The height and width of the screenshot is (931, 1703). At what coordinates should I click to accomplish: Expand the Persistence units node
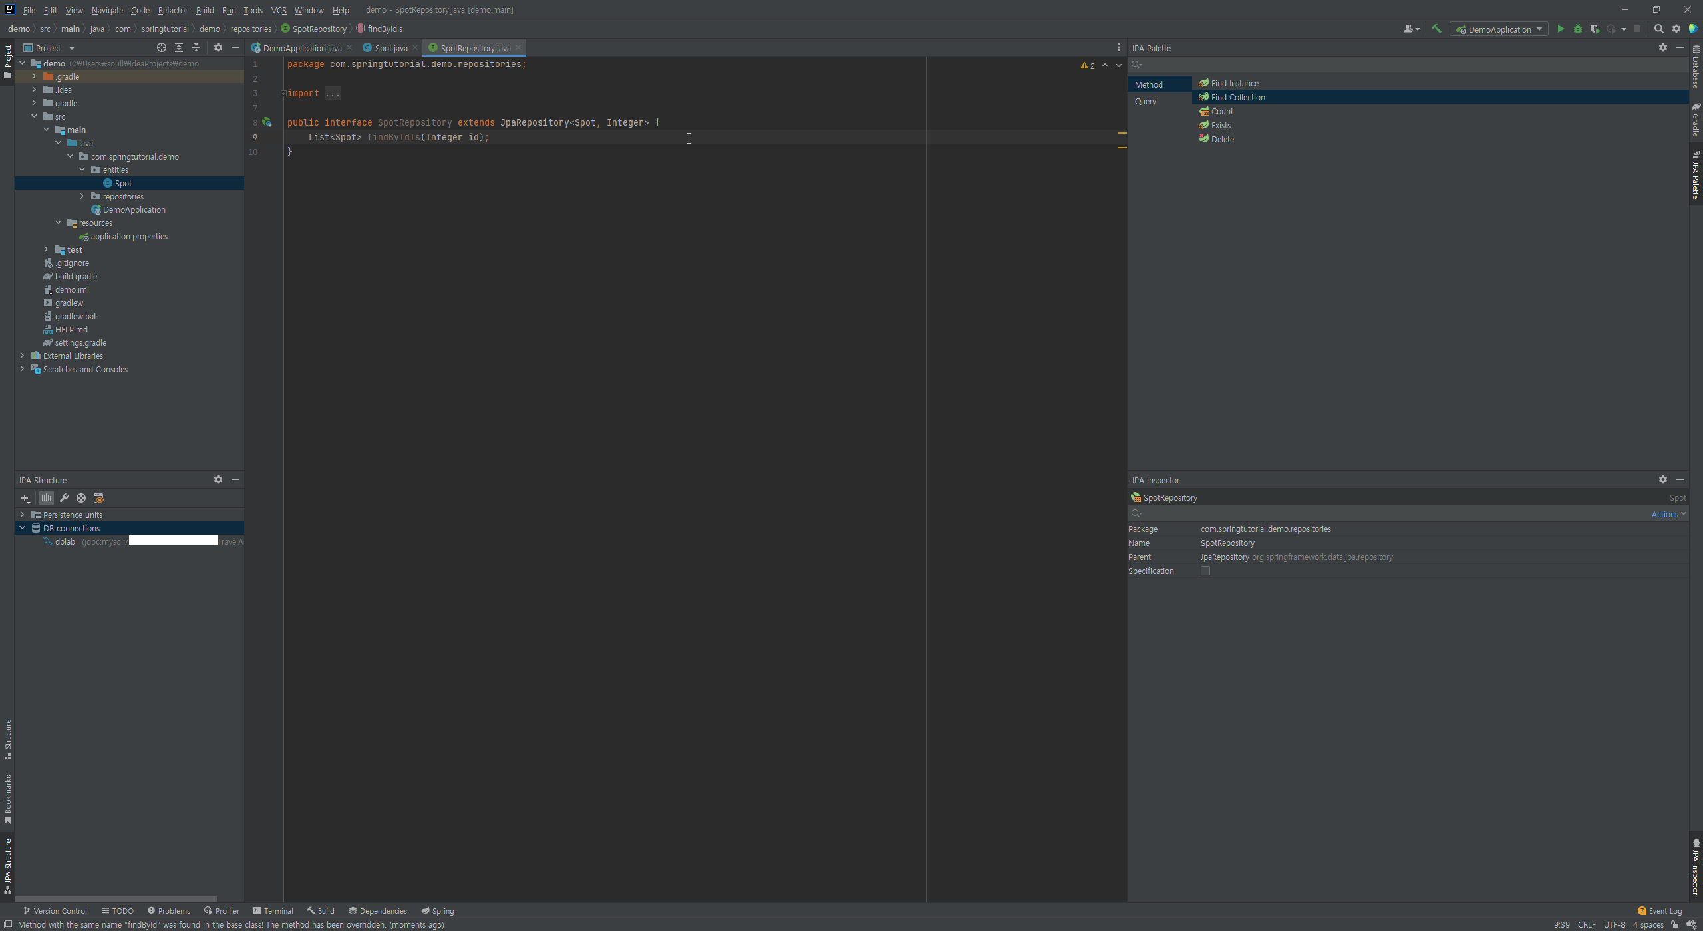22,515
